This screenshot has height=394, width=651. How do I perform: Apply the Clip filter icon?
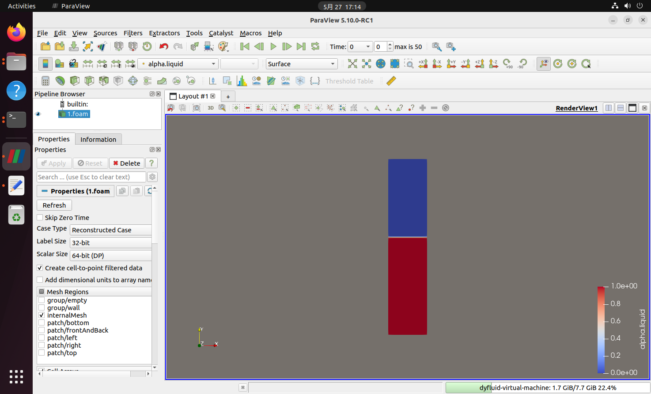(75, 81)
